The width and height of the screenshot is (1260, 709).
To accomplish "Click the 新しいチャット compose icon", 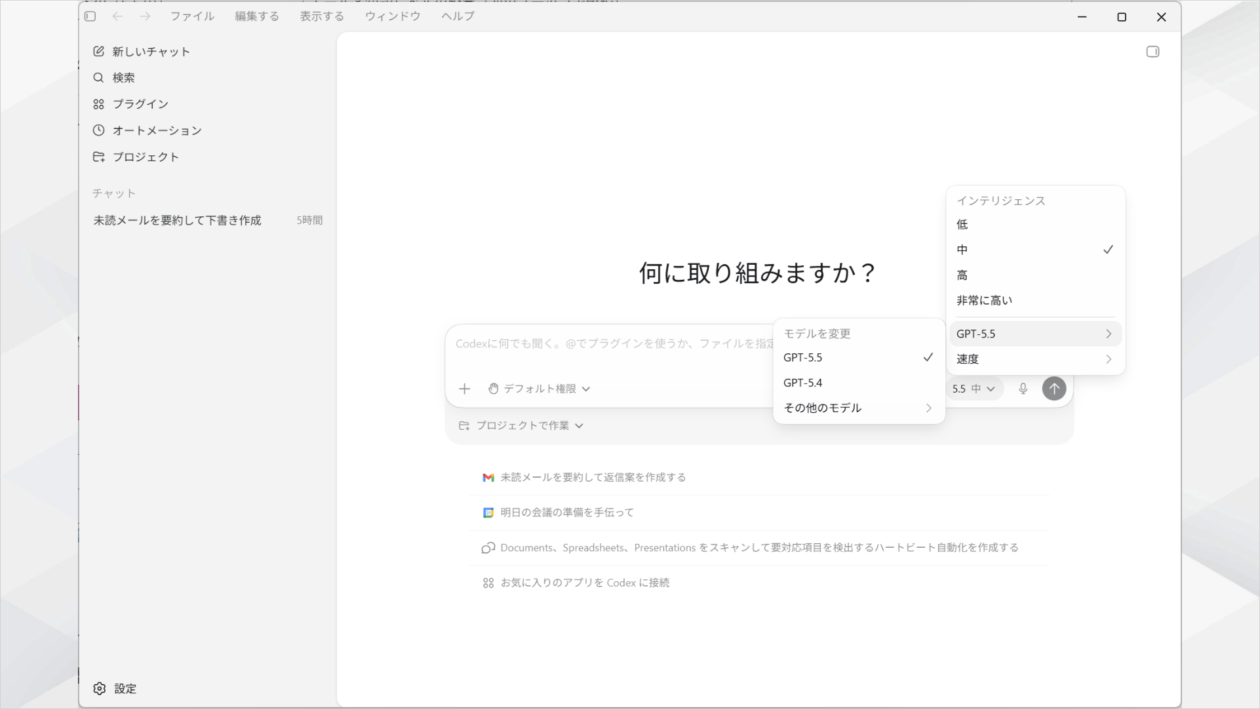I will pos(98,51).
